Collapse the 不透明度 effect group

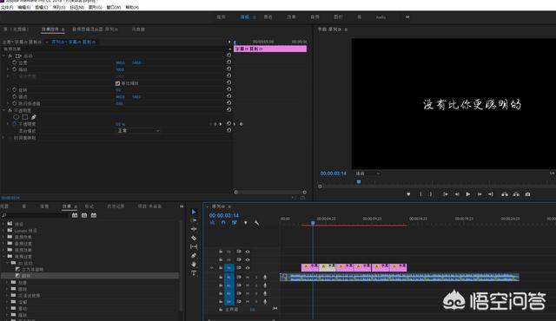click(x=3, y=110)
